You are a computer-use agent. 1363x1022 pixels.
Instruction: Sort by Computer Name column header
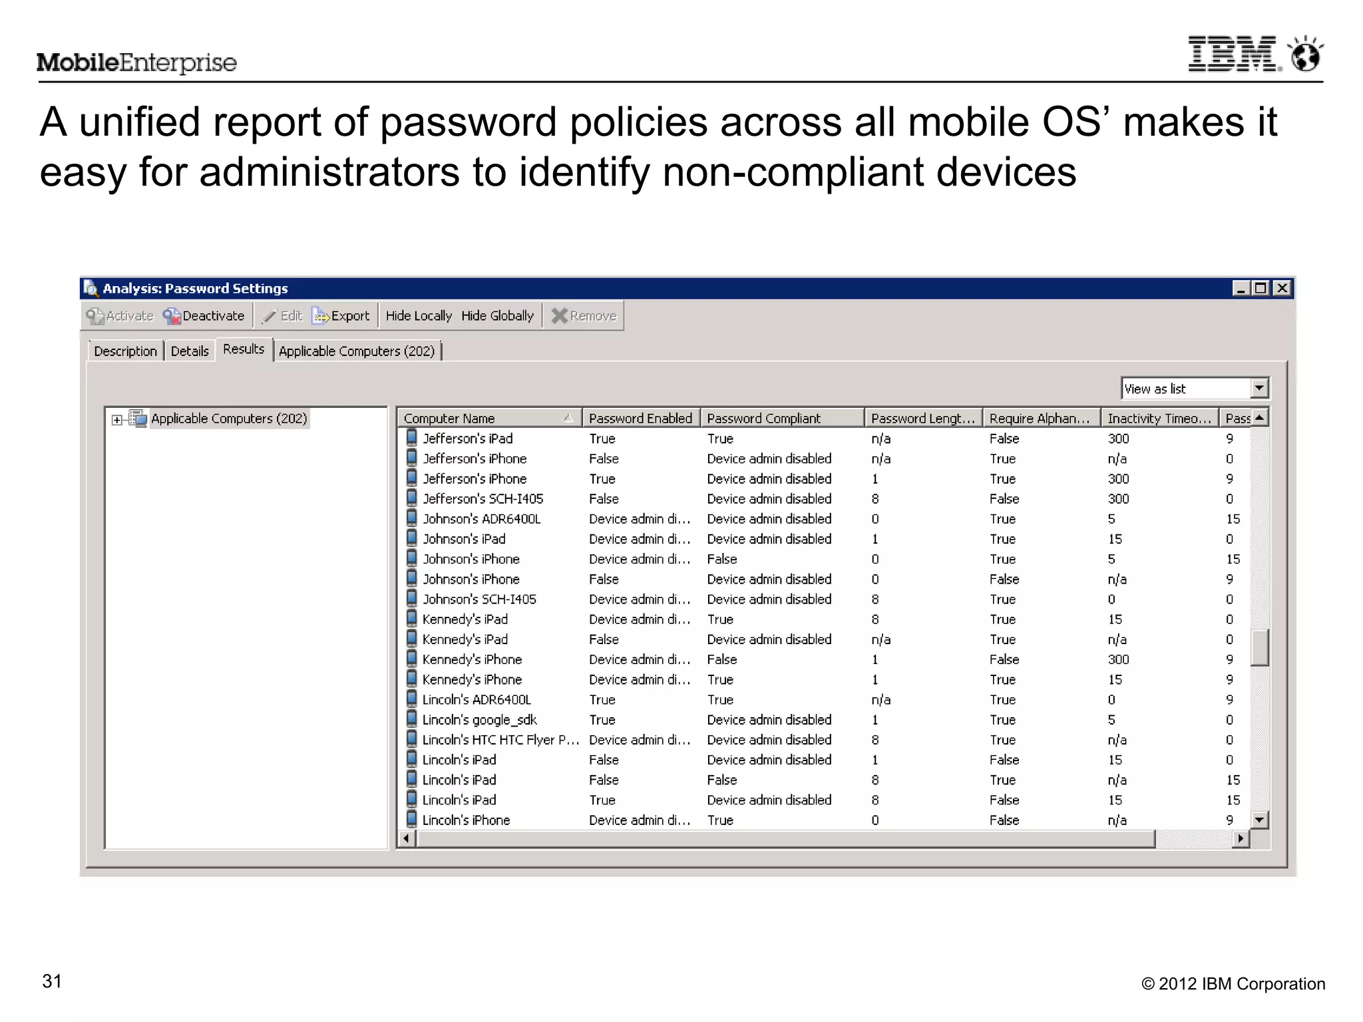(488, 419)
